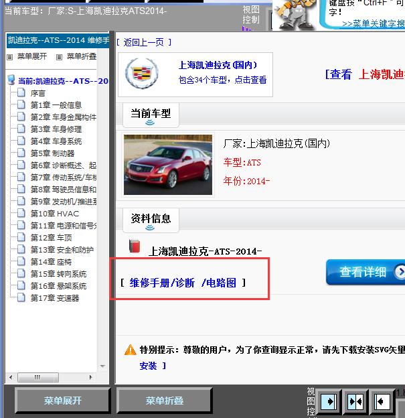Select 第12章 车顶 chapter

pyautogui.click(x=51, y=238)
